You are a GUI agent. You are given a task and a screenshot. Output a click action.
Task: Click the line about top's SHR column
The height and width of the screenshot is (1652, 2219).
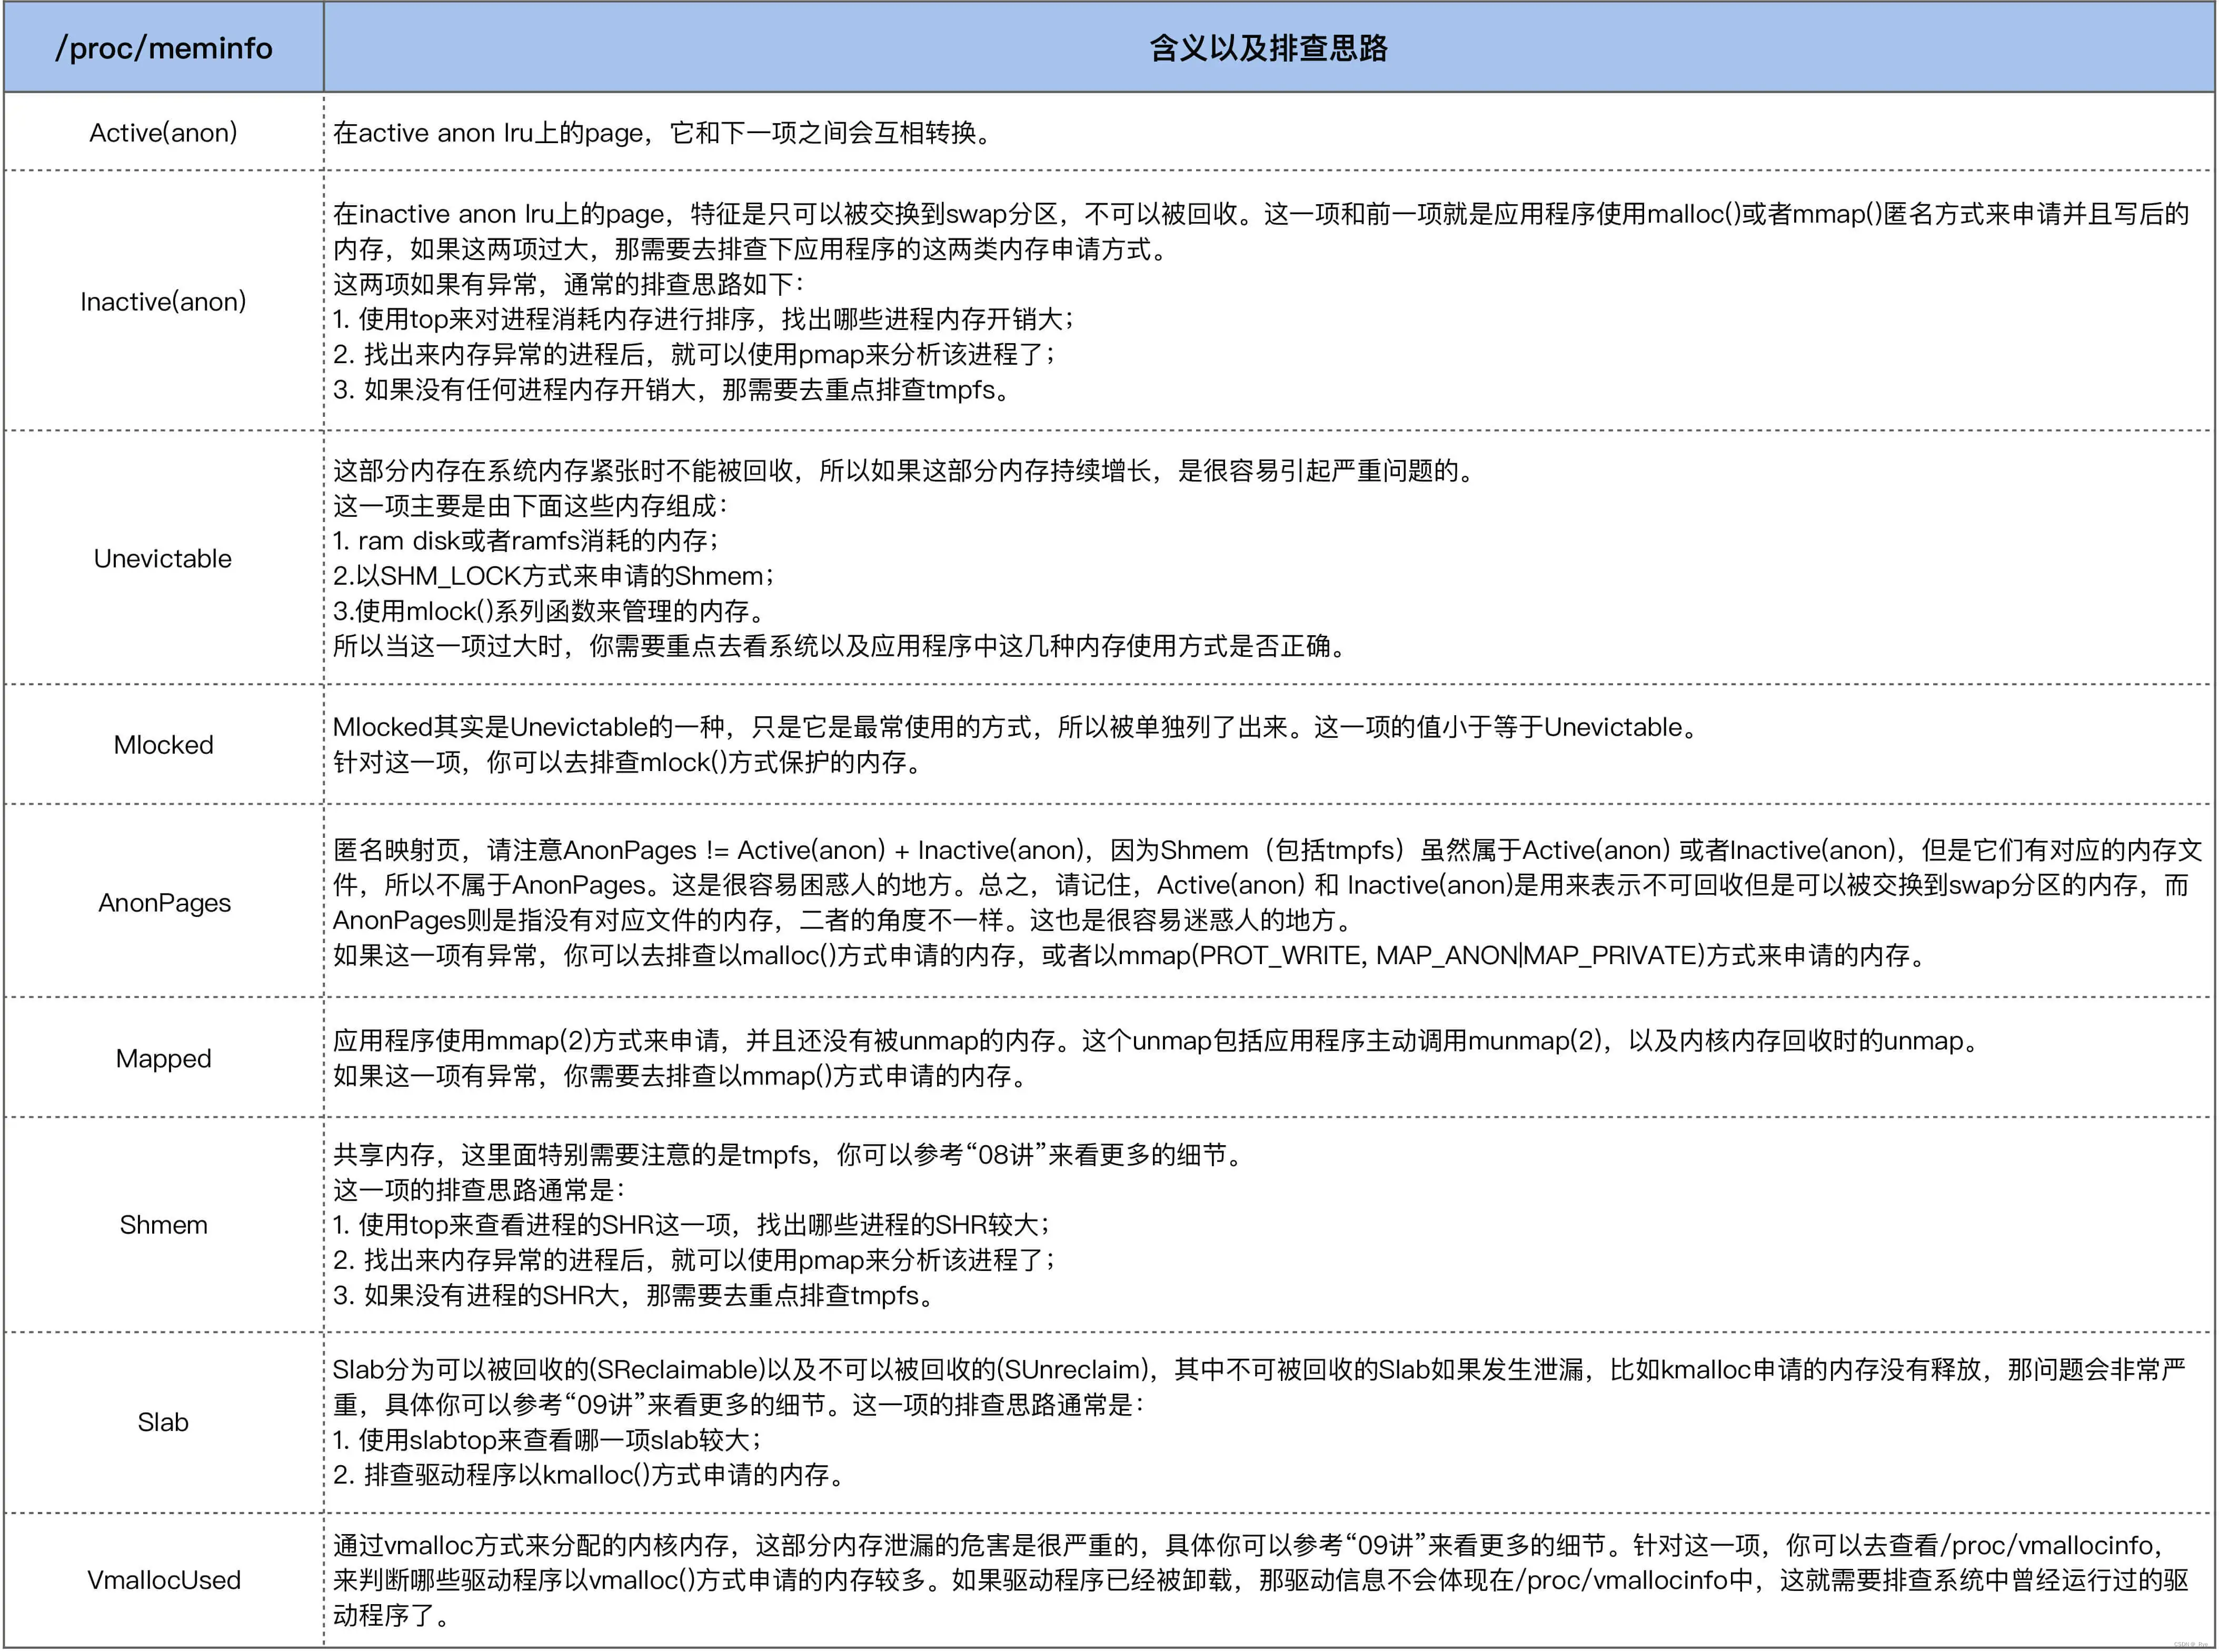(x=691, y=1224)
